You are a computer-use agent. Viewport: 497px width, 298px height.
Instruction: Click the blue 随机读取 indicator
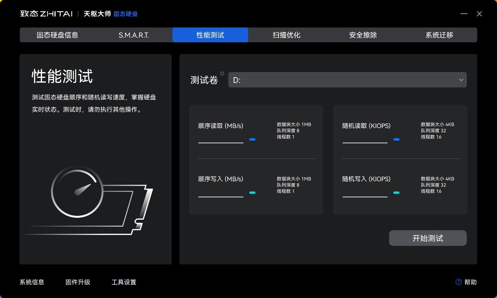396,139
